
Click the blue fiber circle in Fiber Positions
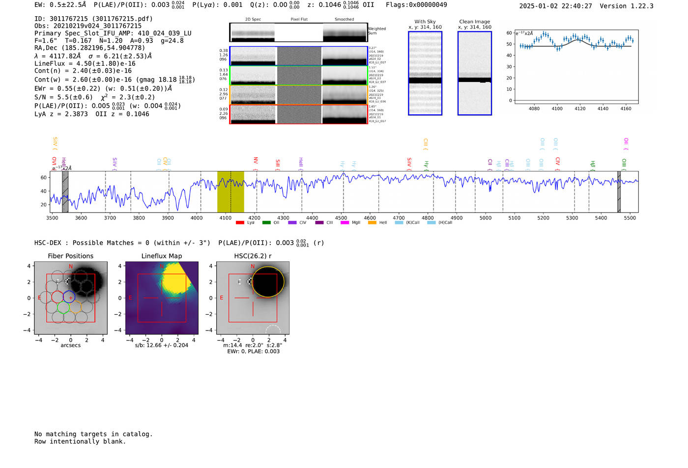(x=69, y=297)
